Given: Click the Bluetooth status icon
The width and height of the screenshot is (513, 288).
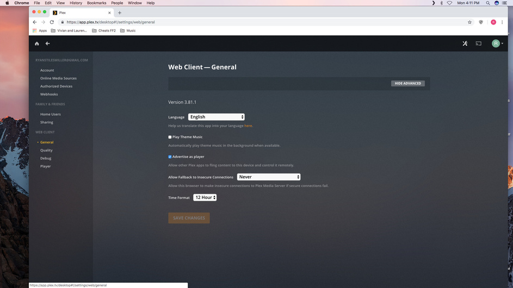Looking at the screenshot, I should (441, 3).
